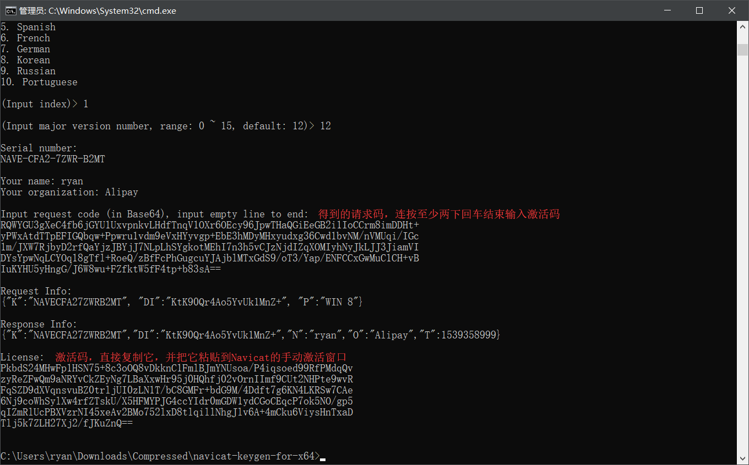This screenshot has height=465, width=749.
Task: Click the blinking cursor at the command prompt
Action: pos(323,457)
